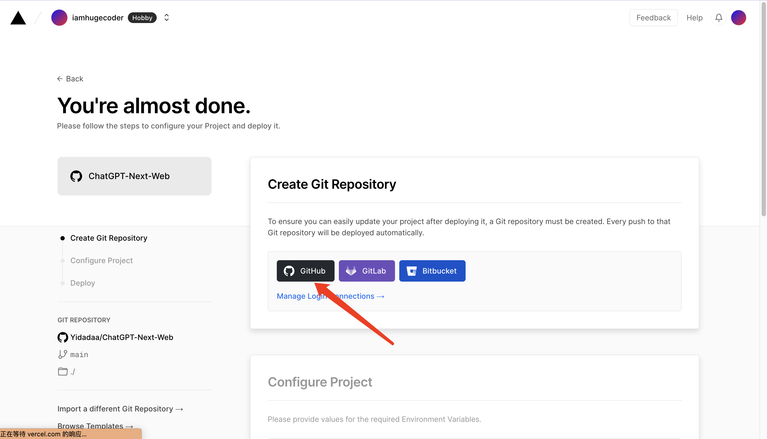Select the Hobby plan badge
Viewport: 767px width, 439px height.
[x=142, y=18]
